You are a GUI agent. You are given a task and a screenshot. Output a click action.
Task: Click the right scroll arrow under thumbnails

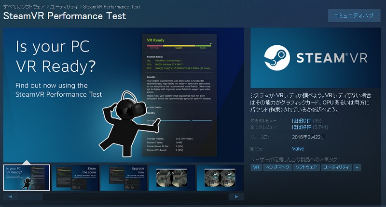tap(236, 196)
